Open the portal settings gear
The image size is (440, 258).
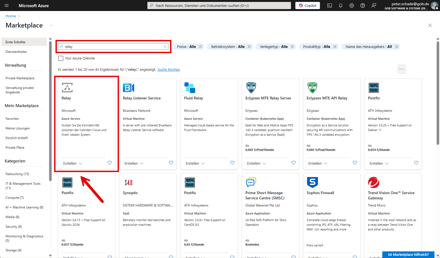click(x=352, y=6)
